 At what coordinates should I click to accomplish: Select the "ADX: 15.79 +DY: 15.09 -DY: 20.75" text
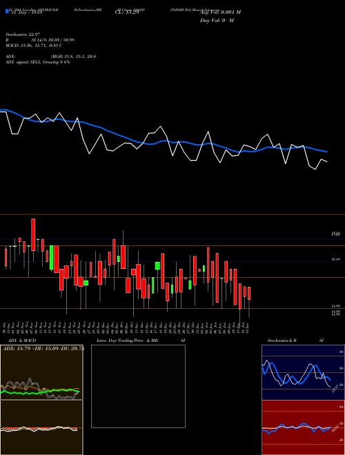(43, 349)
